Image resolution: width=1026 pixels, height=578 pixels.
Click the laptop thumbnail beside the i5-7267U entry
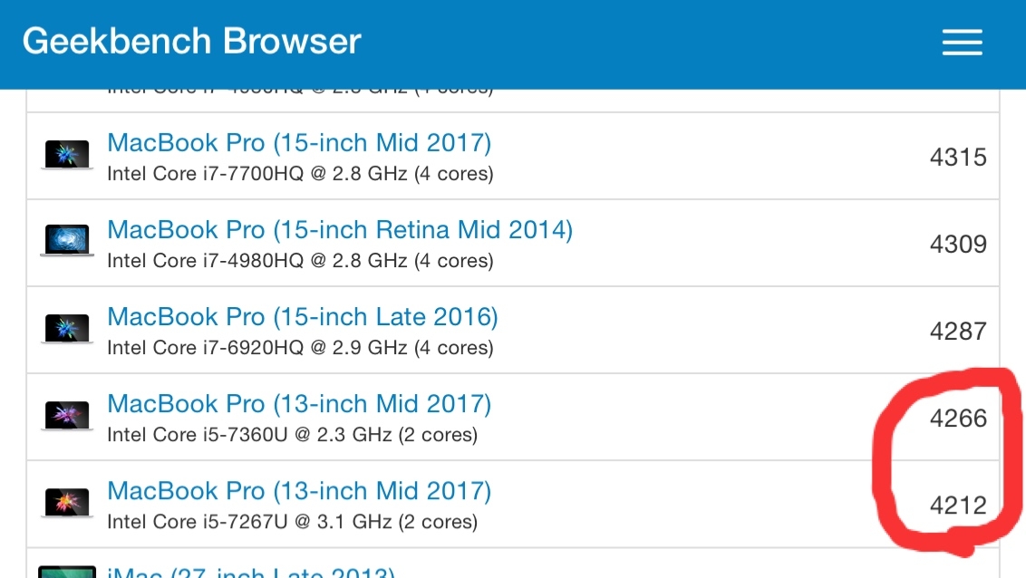67,503
